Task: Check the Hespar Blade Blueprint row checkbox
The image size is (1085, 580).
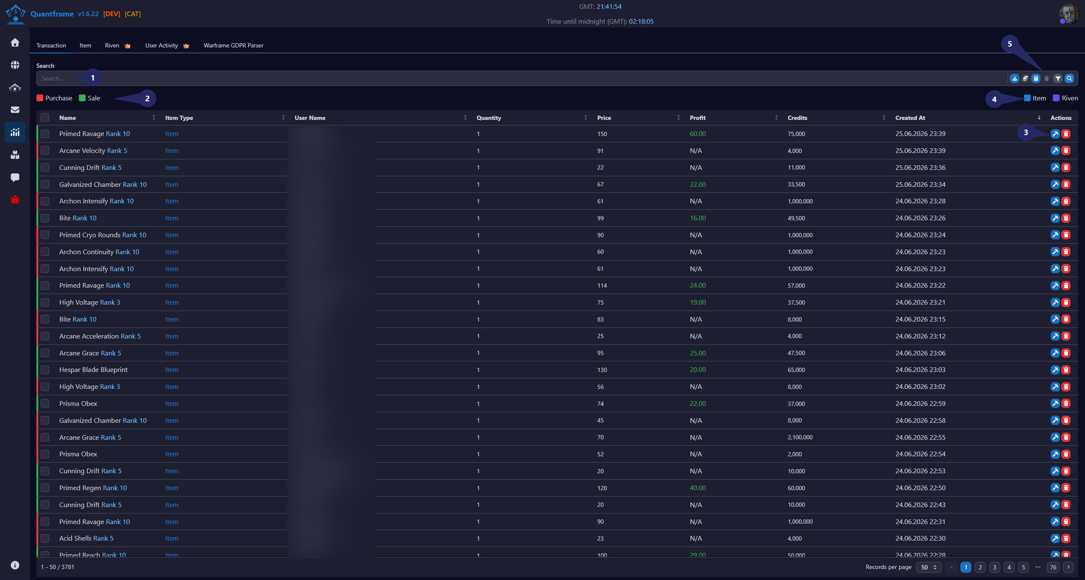Action: click(x=45, y=370)
